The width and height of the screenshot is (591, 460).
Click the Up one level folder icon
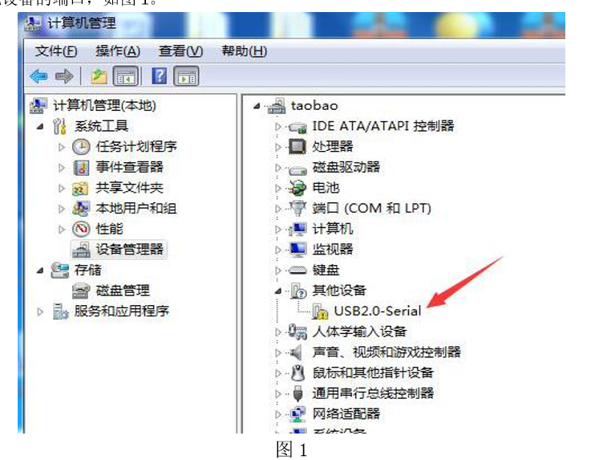99,76
